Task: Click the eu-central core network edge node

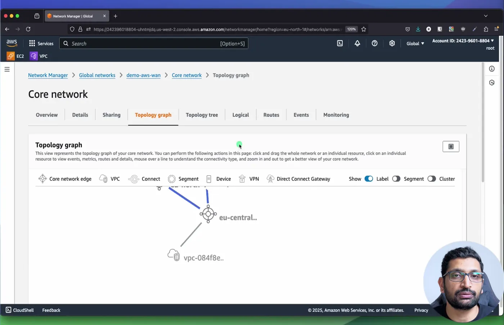Action: click(x=208, y=214)
